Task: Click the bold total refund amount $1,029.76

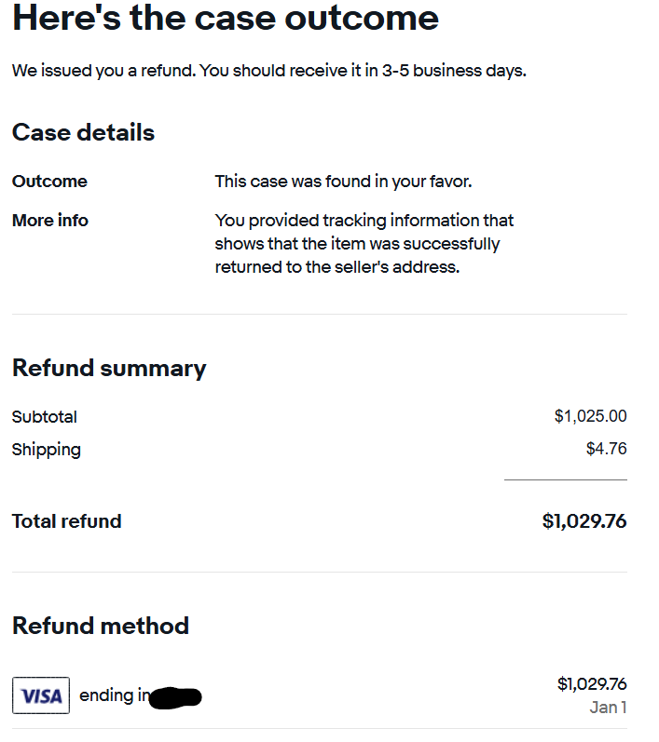Action: [584, 521]
